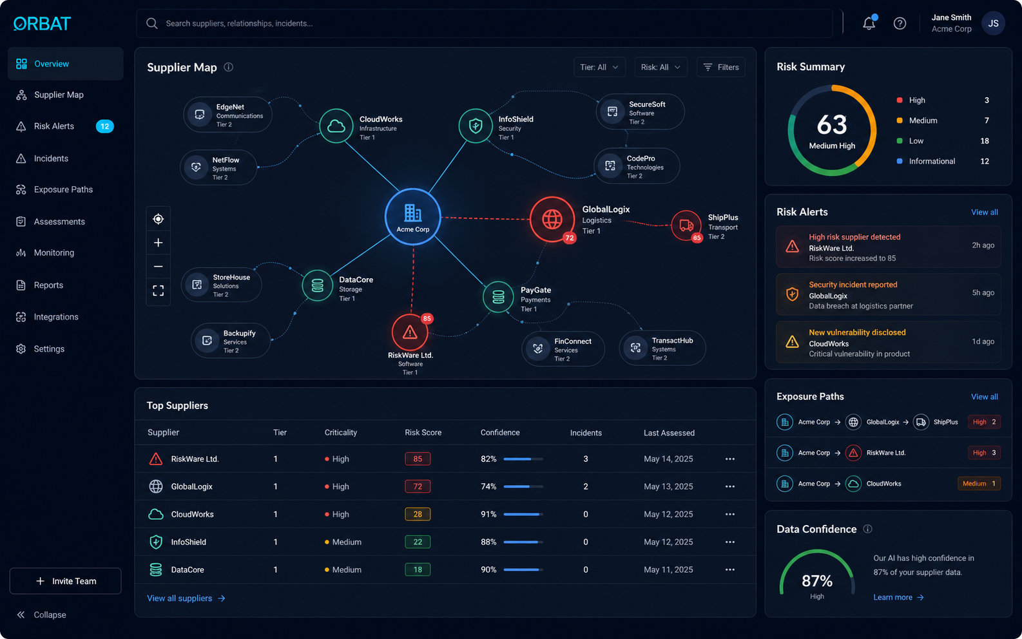Click the Risk Score column header
Viewport: 1022px width, 639px height.
tap(423, 433)
